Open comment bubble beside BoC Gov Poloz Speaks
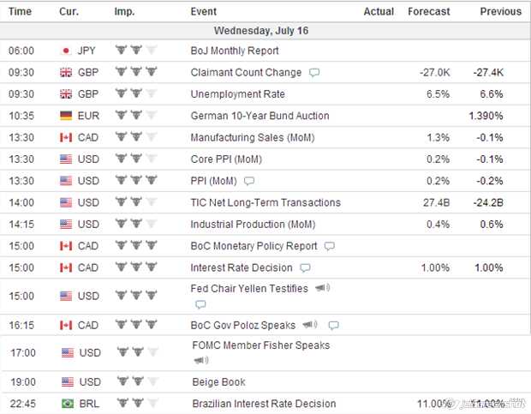The image size is (531, 414). (x=333, y=326)
